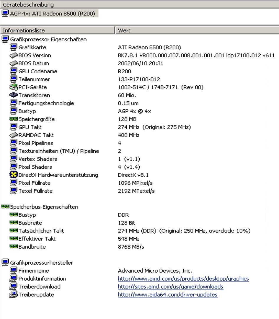Click the Transistoren chip icon

[x=13, y=95]
